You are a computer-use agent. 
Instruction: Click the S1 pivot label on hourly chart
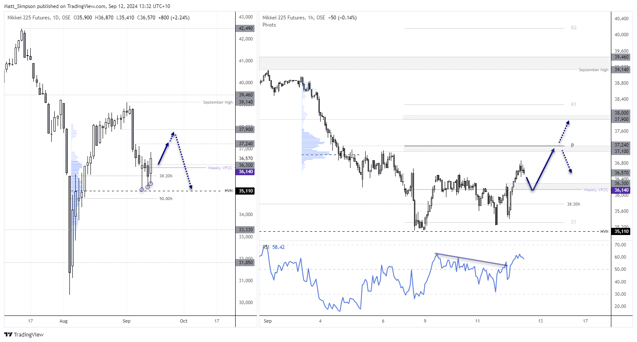[x=573, y=222]
